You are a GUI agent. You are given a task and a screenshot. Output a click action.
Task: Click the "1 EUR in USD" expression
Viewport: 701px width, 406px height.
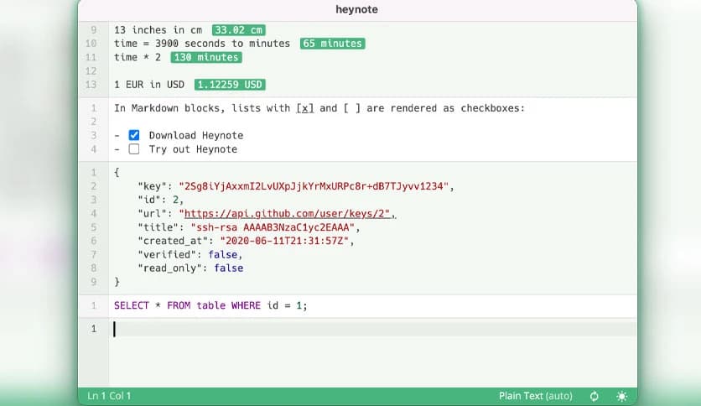pos(149,85)
